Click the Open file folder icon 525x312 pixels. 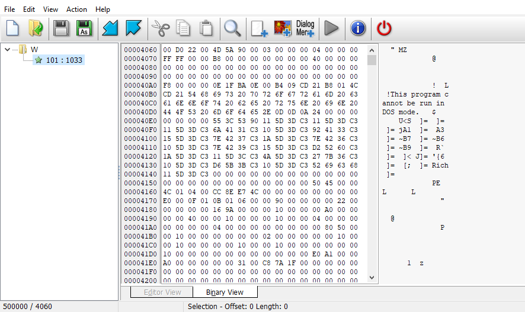point(36,28)
